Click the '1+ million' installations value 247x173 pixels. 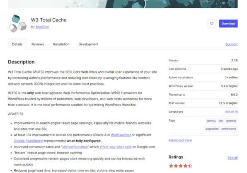tap(231, 78)
